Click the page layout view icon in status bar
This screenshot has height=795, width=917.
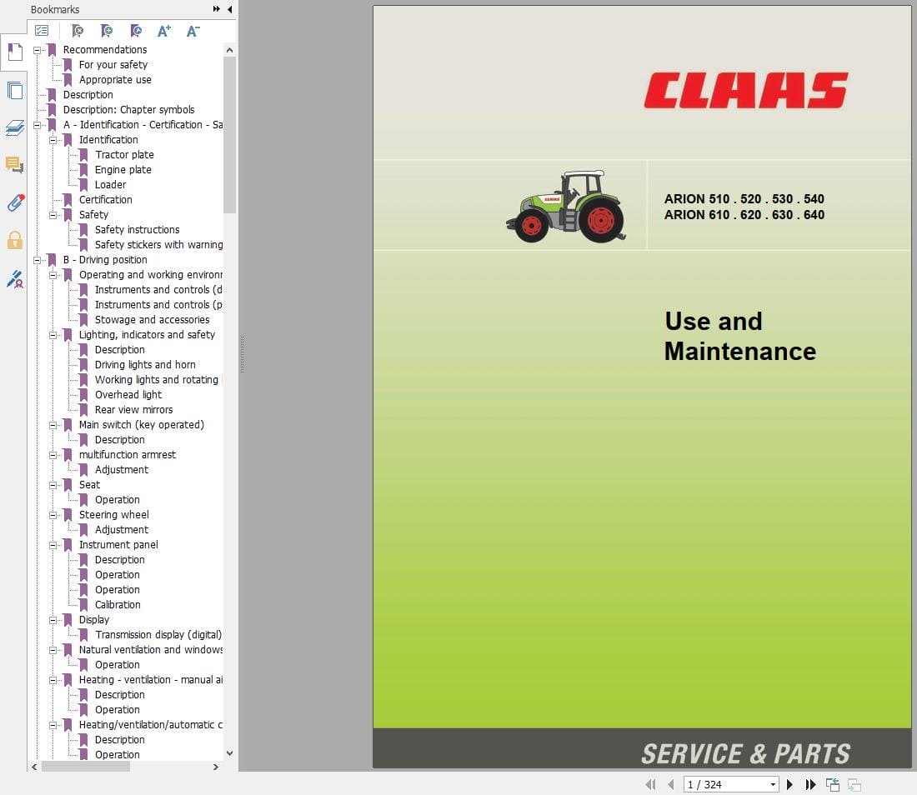pyautogui.click(x=832, y=784)
